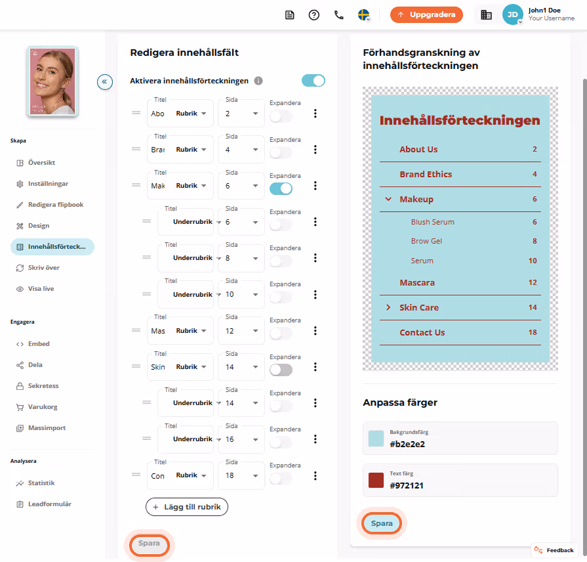Toggle Expandera for the page 4 row
587x562 pixels.
pos(281,153)
